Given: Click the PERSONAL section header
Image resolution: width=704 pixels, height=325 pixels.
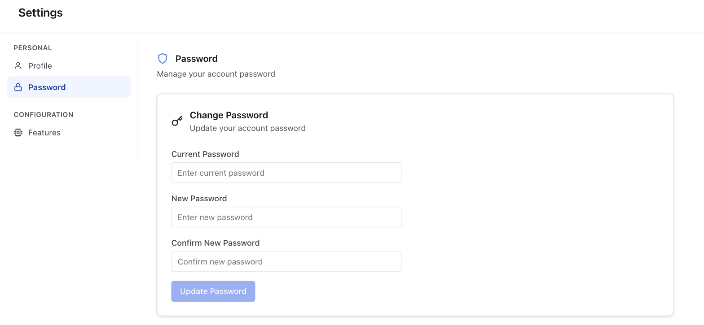Looking at the screenshot, I should tap(33, 48).
